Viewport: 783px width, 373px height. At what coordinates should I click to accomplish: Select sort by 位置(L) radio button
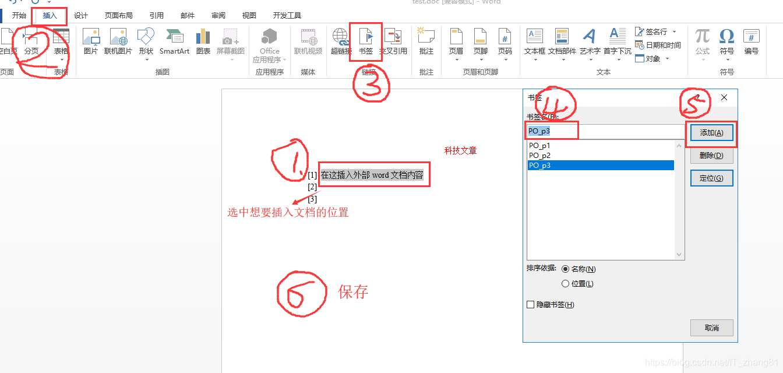pos(565,284)
